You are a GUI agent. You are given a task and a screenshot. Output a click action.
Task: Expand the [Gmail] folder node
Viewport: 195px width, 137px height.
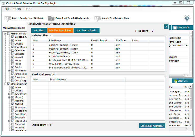9,97
